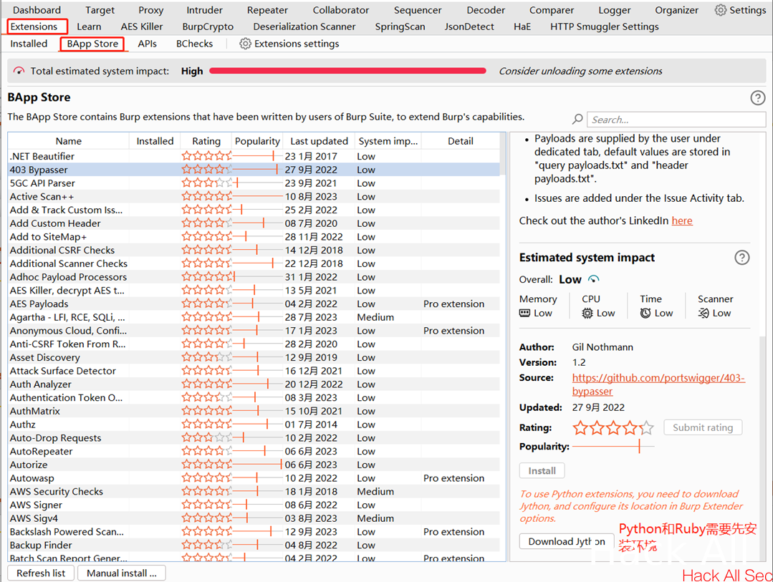Click the Scanner impact icon
Screen dimensions: 773x582
[x=704, y=313]
